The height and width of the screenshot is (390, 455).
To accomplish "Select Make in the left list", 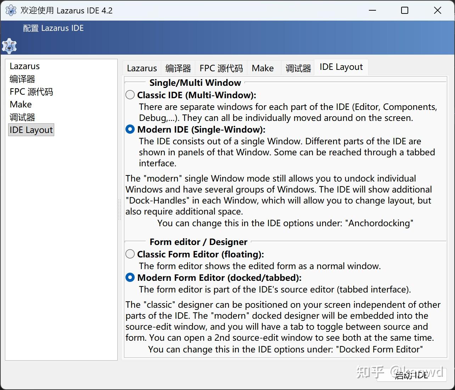I will point(21,105).
